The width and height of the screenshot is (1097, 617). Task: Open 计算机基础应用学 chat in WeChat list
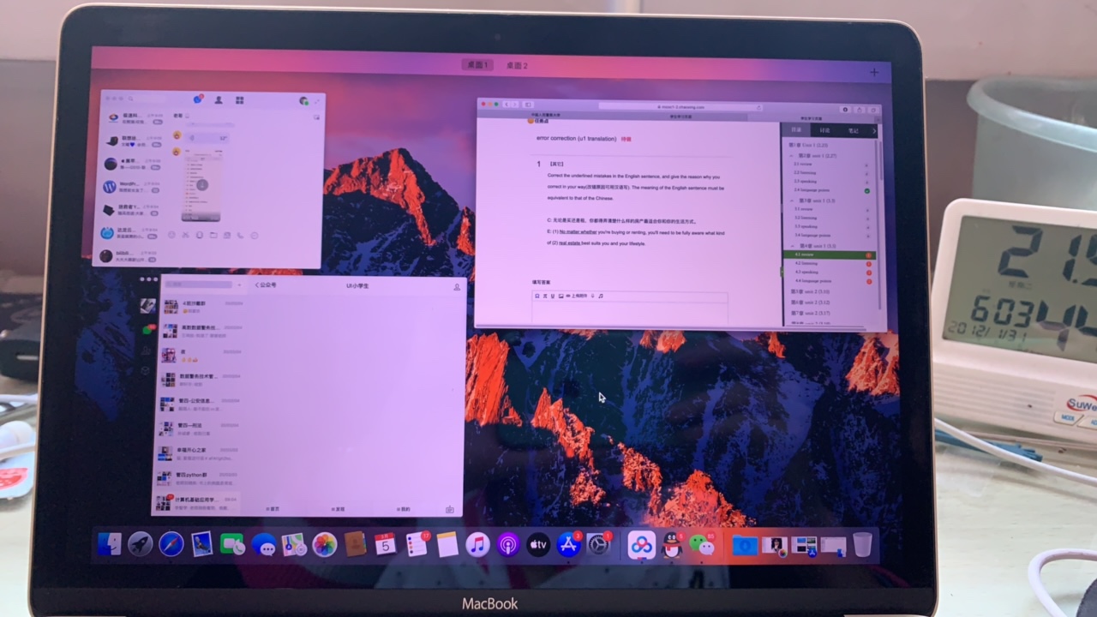[x=196, y=502]
